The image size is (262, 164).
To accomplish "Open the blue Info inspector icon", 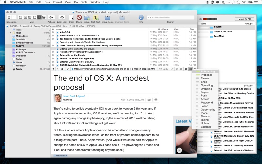I will coord(141,17).
